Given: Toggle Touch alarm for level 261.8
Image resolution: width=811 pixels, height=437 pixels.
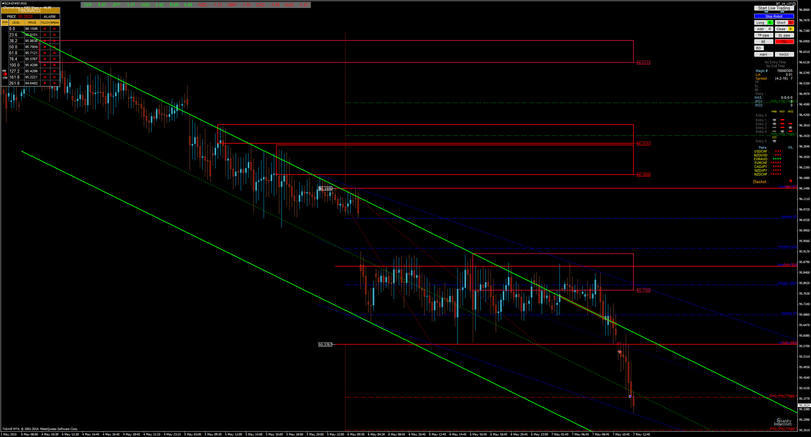Looking at the screenshot, I should [x=45, y=83].
